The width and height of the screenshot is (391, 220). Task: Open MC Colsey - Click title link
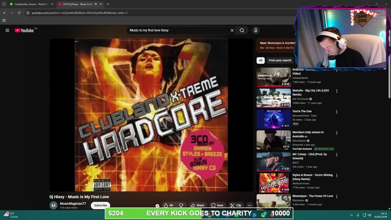[309, 156]
